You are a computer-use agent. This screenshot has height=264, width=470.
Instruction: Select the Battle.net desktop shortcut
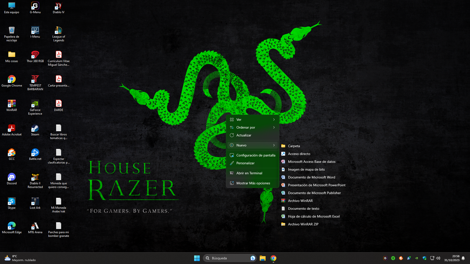[x=35, y=154]
